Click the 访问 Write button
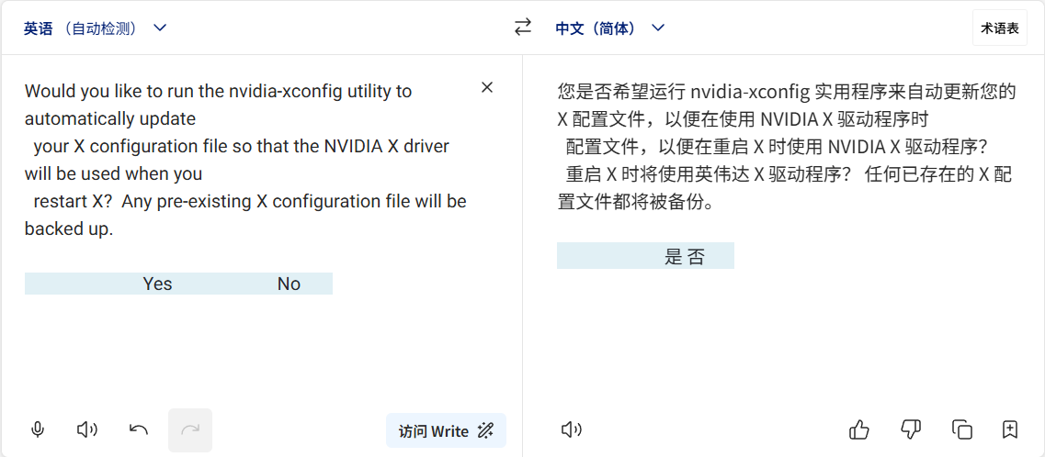 [x=446, y=430]
